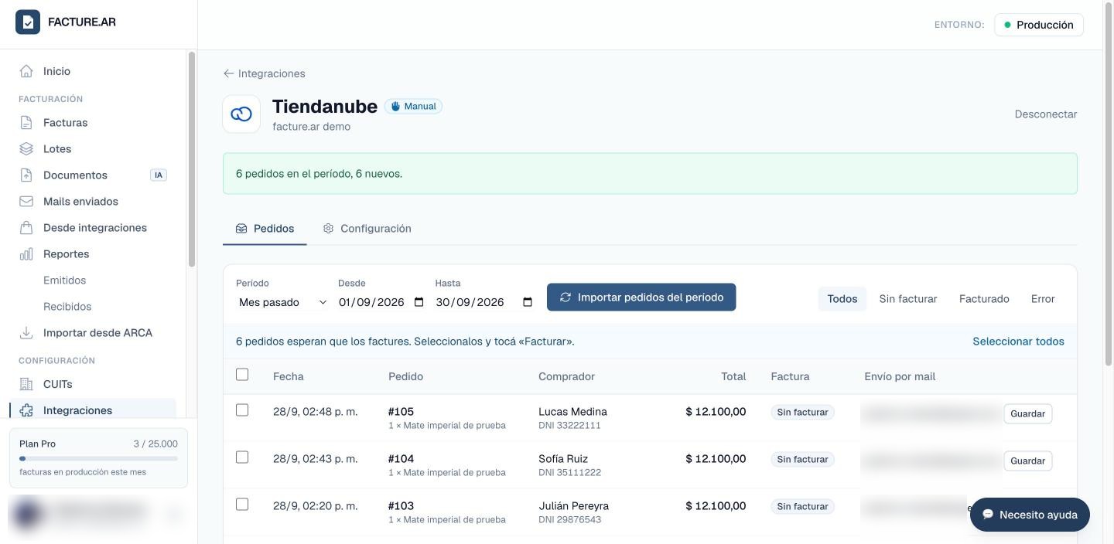Viewport: 1114px width, 544px height.
Task: Click the CUITs building icon
Action: 26,384
